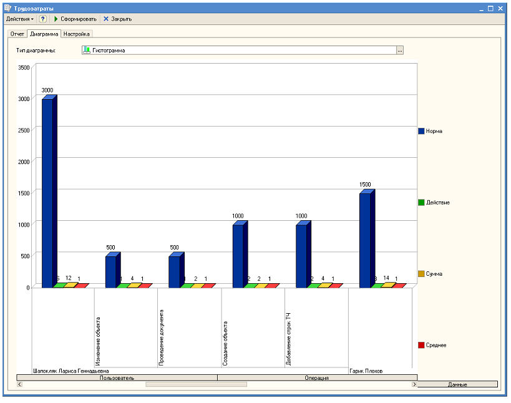Click the Норма legend label
This screenshot has height=403, width=511.
[x=434, y=131]
